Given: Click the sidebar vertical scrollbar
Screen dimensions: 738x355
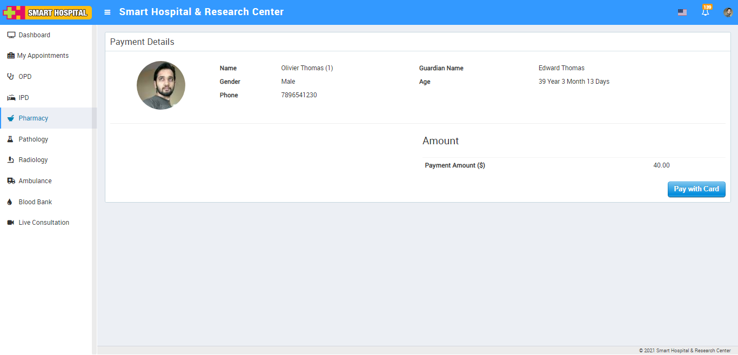Looking at the screenshot, I should coord(95,189).
